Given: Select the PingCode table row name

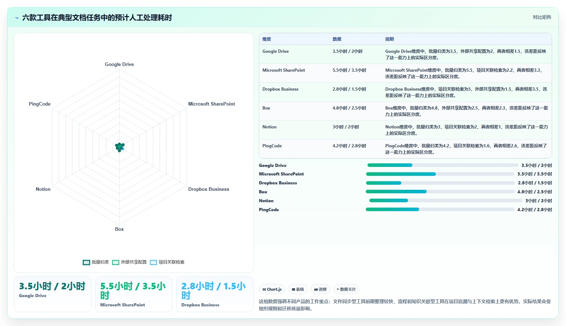Looking at the screenshot, I should coord(272,146).
